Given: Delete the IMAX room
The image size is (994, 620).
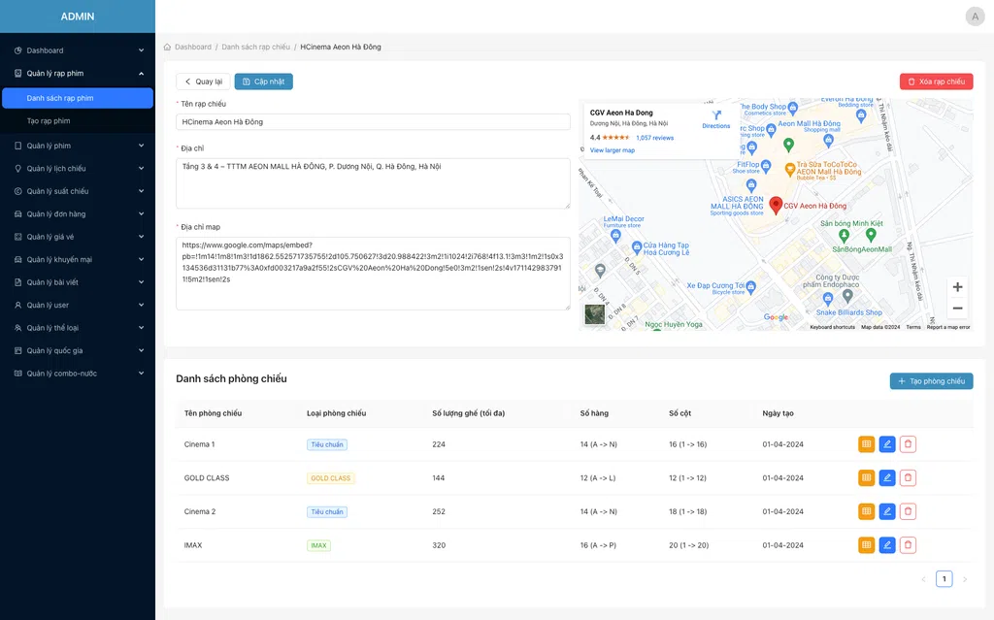Looking at the screenshot, I should (908, 545).
